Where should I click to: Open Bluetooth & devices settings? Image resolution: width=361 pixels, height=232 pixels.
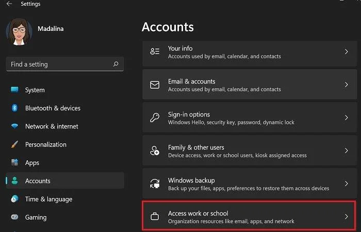65,108
